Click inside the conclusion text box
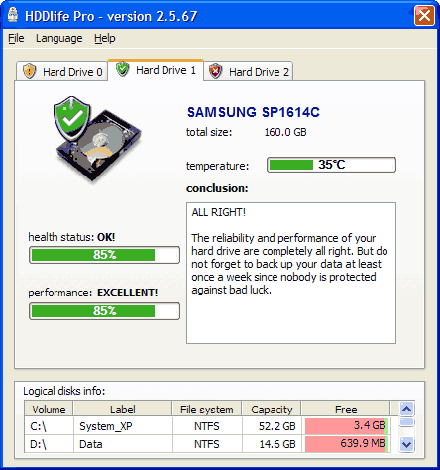Image resolution: width=440 pixels, height=470 pixels. [291, 273]
